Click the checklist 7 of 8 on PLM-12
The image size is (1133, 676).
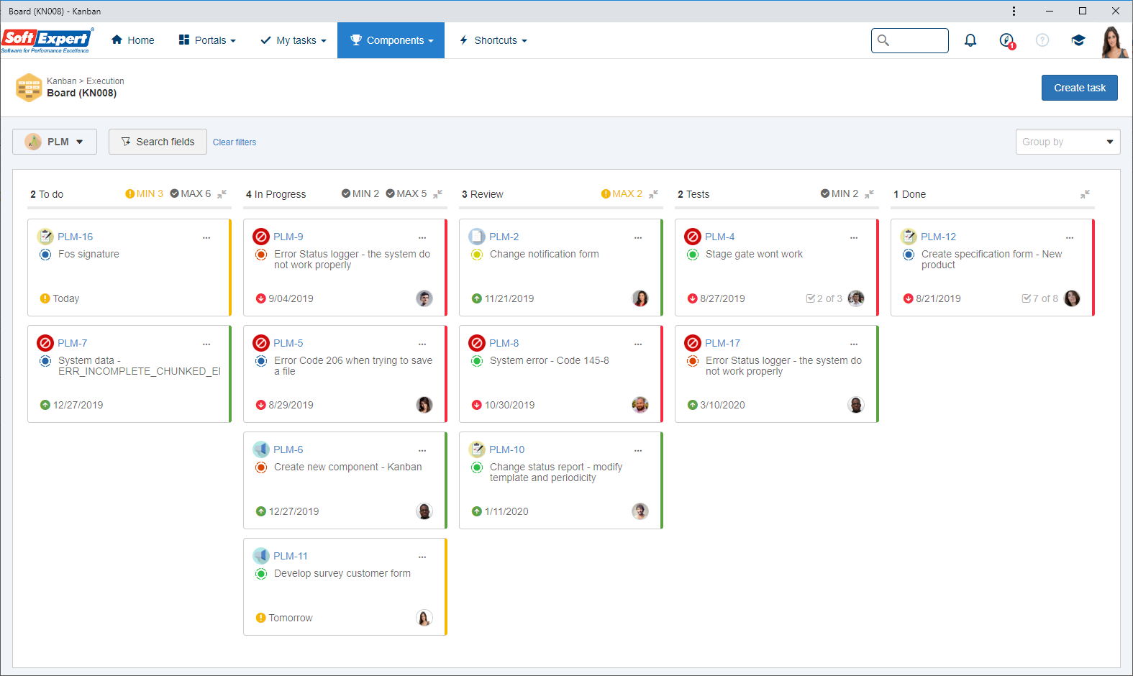1039,298
